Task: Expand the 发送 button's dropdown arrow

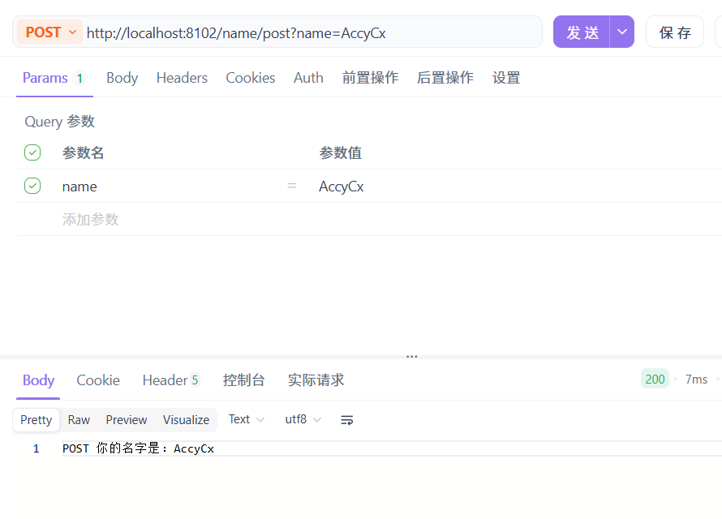Action: (621, 31)
